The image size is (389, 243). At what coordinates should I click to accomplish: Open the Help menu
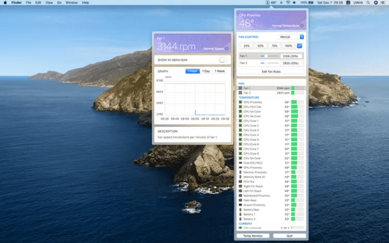(86, 3)
